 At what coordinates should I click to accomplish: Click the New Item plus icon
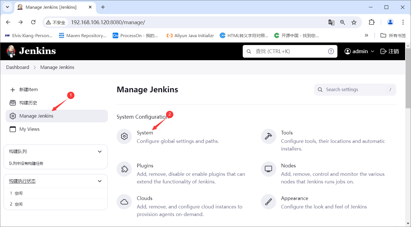[13, 90]
